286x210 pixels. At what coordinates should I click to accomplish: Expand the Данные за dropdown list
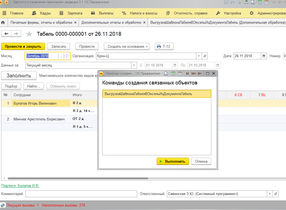pyautogui.click(x=134, y=65)
